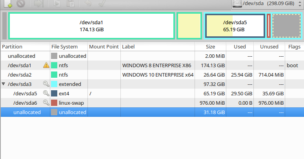Select the /dev/sda2 partition row

pos(118,75)
